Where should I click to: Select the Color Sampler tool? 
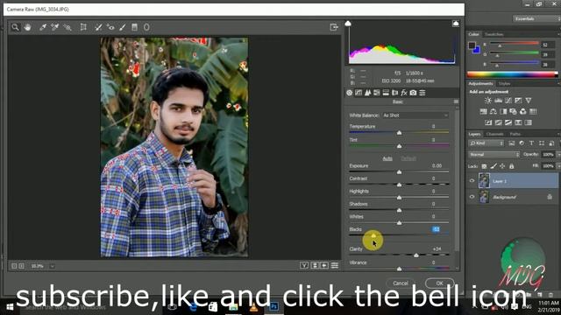[x=54, y=27]
